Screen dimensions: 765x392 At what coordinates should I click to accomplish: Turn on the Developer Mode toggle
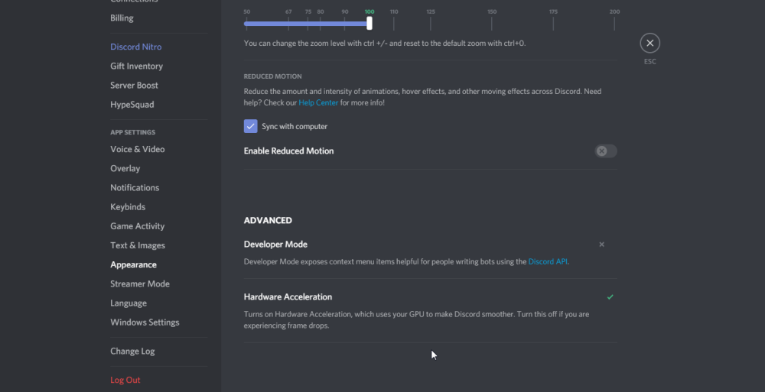(x=601, y=245)
